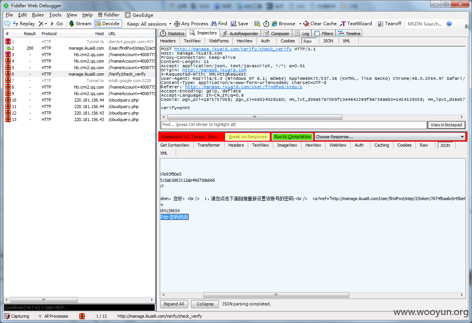Click inside the MSDN Search box
472x323 pixels.
(x=425, y=24)
